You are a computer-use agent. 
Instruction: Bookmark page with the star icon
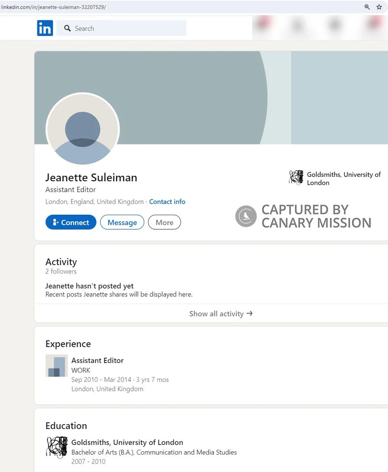coord(379,7)
